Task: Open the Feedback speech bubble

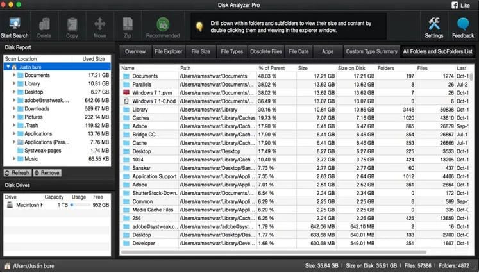Action: 463,24
